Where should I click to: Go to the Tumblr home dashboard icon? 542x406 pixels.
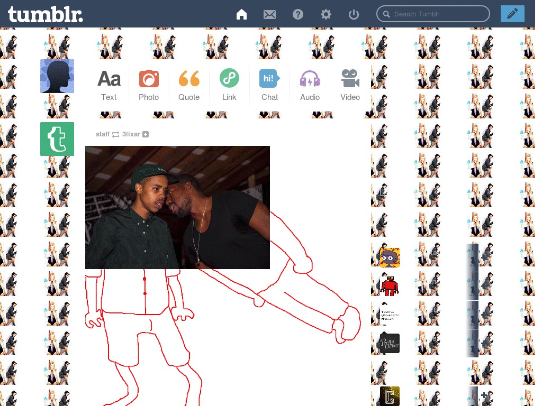(x=241, y=14)
